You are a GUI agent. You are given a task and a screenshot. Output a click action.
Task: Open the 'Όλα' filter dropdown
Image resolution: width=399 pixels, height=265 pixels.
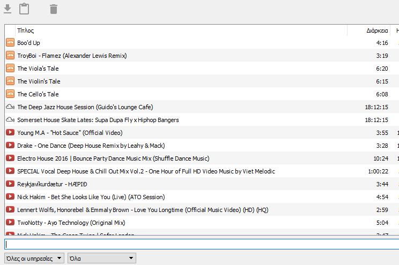[x=102, y=258]
